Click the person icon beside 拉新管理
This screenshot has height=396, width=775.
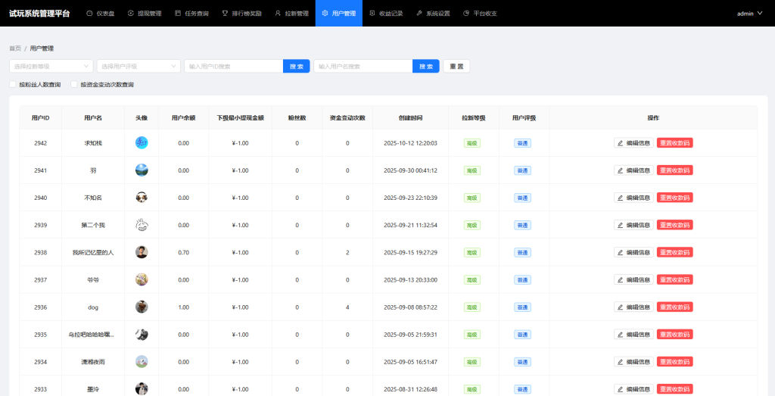coord(278,14)
